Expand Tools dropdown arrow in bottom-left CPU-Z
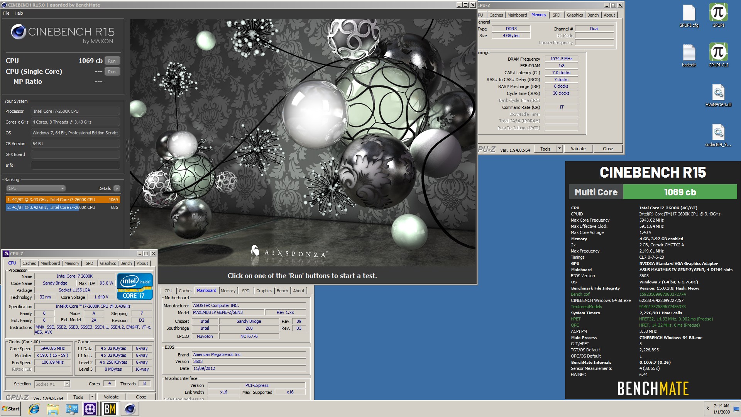Image resolution: width=741 pixels, height=417 pixels. (x=92, y=397)
